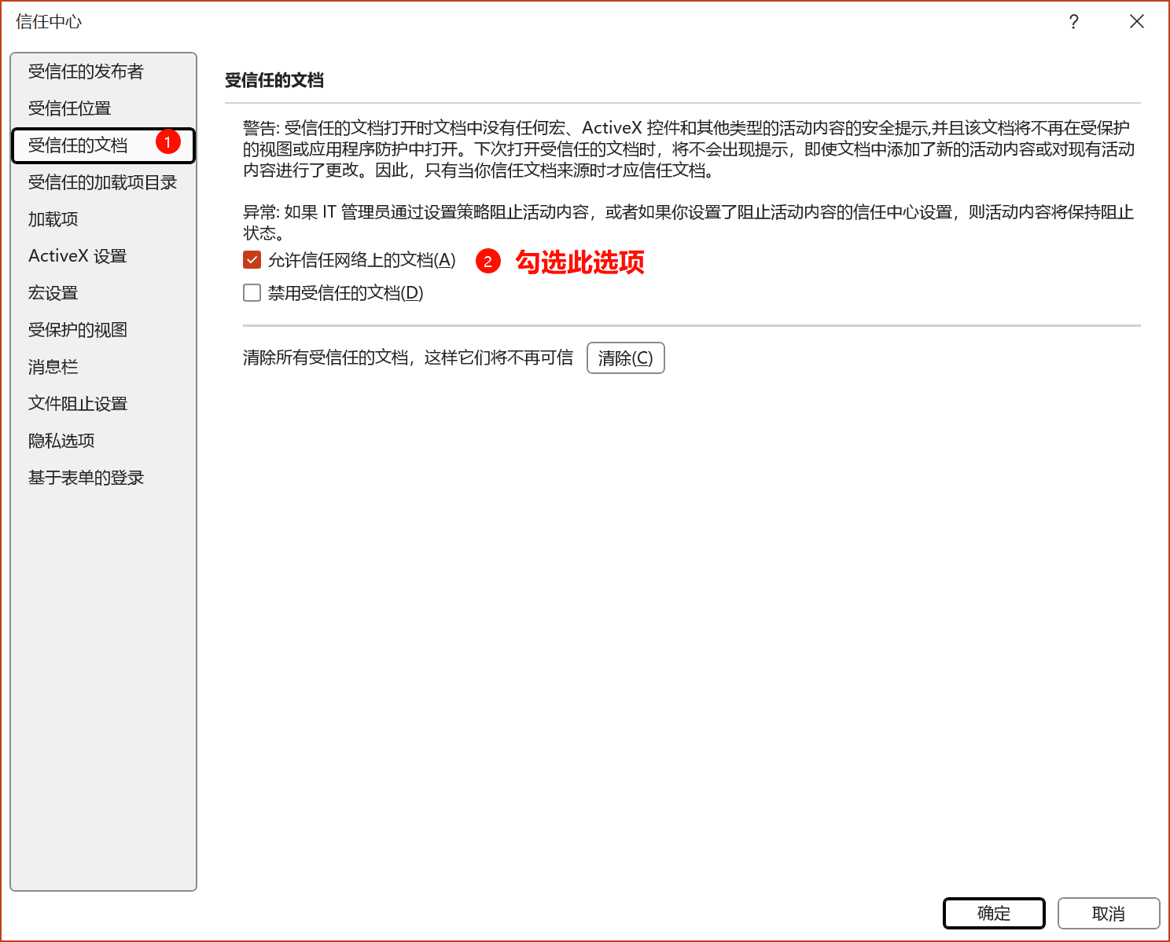Viewport: 1170px width, 942px height.
Task: 点击标注“2 勾选此选项”旁的复选框
Action: tap(252, 259)
